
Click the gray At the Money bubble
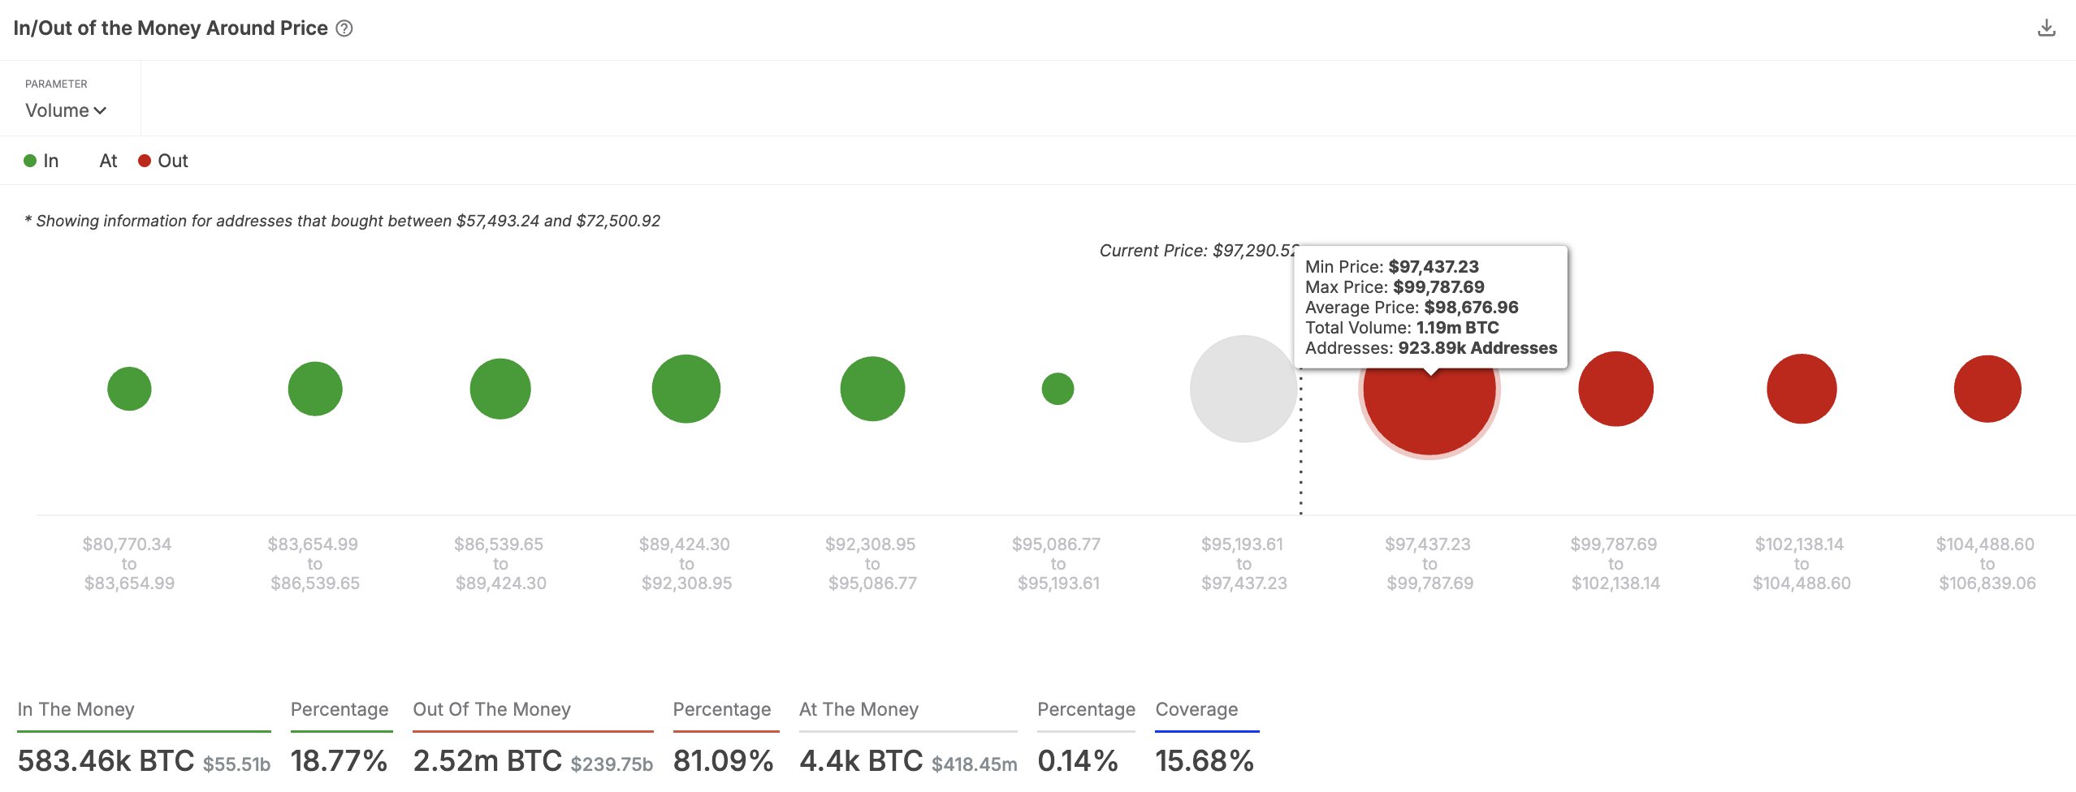(x=1243, y=389)
